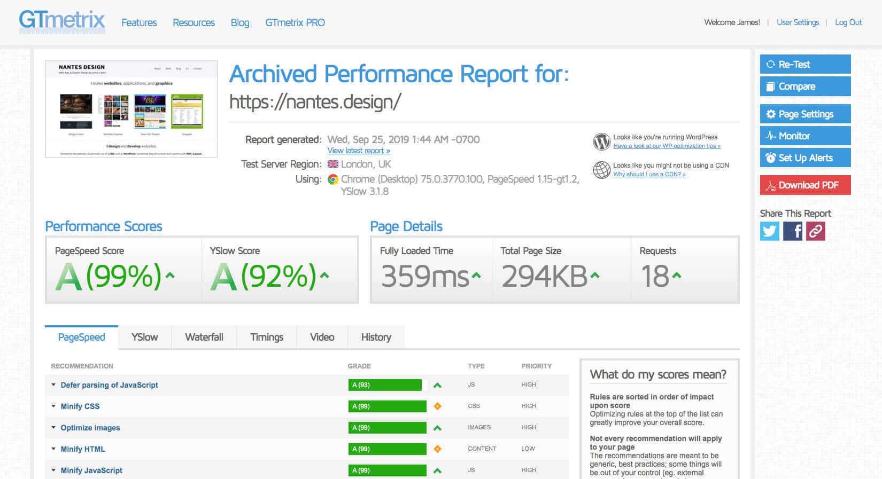Sort by the PRIORITY column header
Viewport: 882px width, 479px height.
click(536, 366)
